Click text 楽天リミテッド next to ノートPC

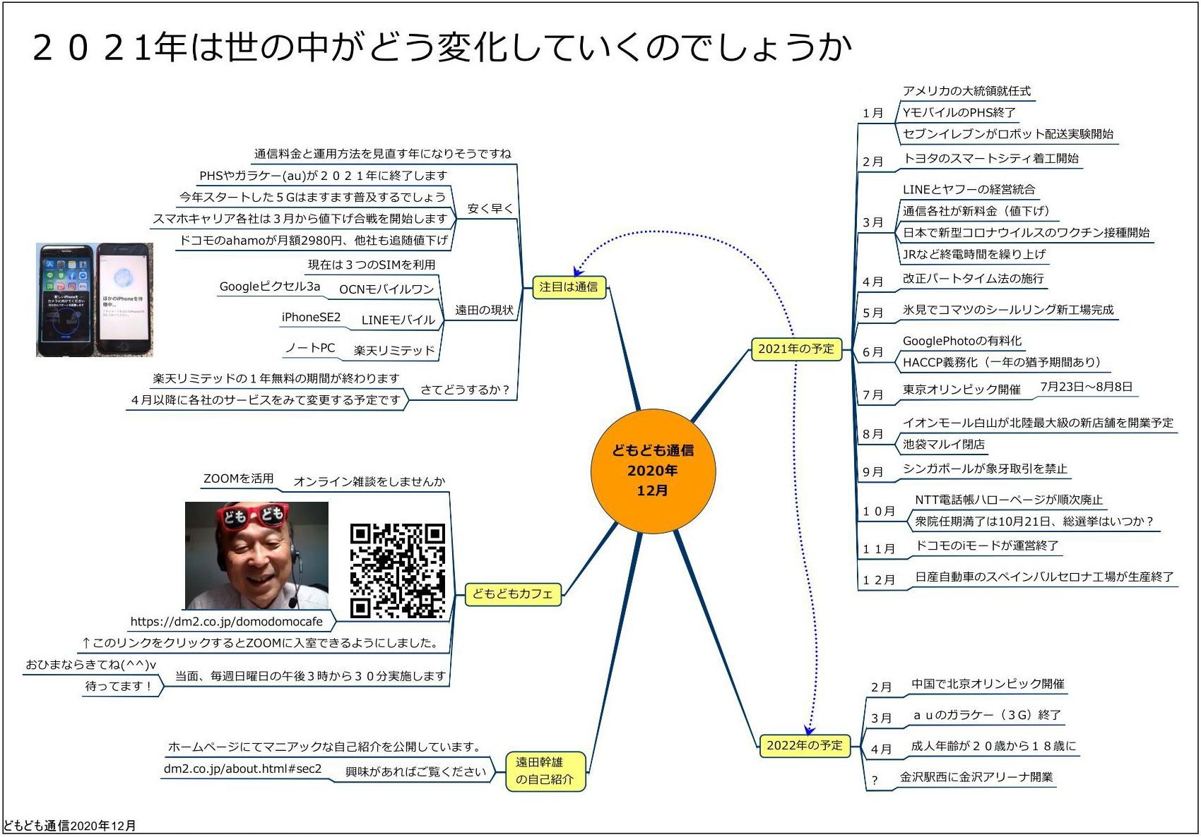[x=394, y=351]
